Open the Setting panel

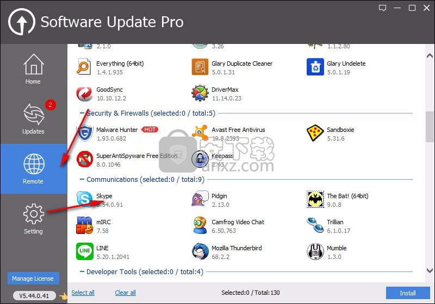pyautogui.click(x=33, y=219)
